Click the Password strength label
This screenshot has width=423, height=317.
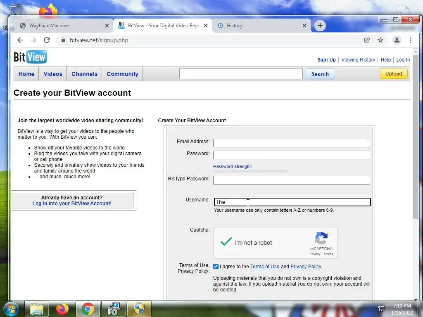coord(232,167)
